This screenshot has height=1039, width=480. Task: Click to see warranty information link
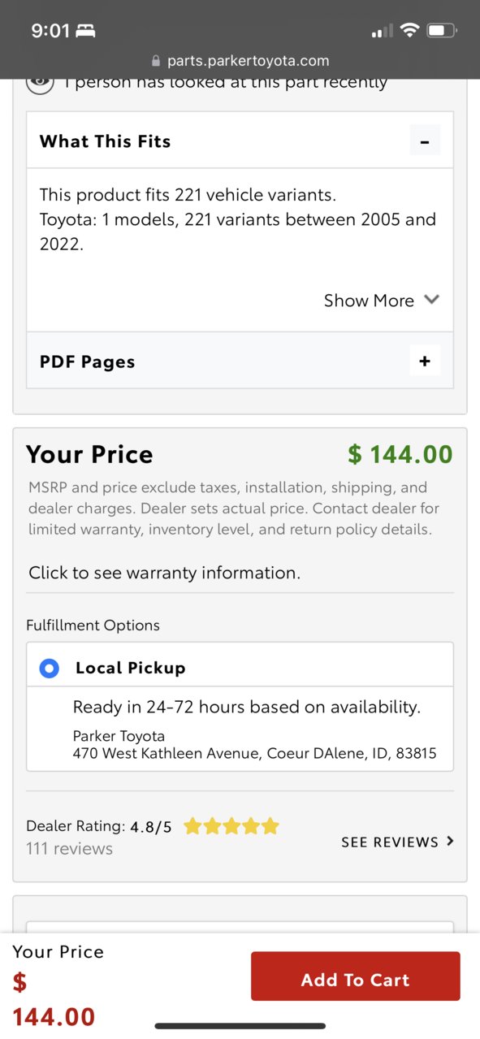tap(164, 573)
